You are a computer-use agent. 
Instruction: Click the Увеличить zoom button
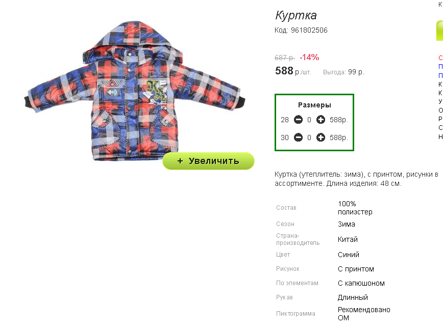tap(208, 161)
